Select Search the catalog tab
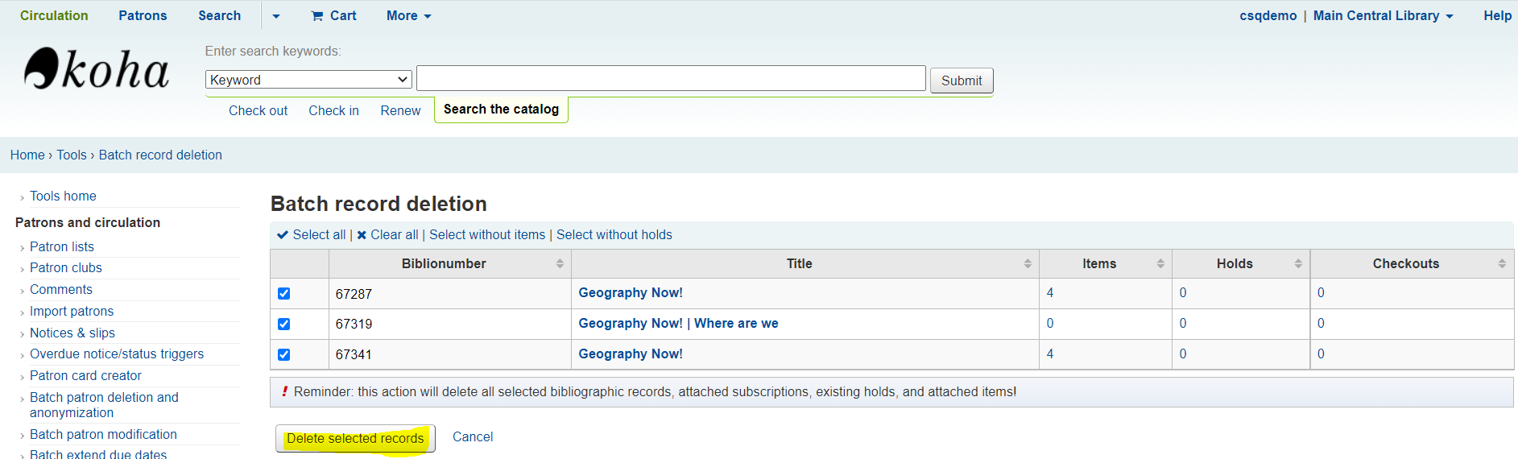The height and width of the screenshot is (459, 1518). click(x=501, y=110)
